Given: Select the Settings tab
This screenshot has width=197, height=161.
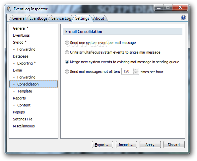Looking at the screenshot, I should click(82, 18).
